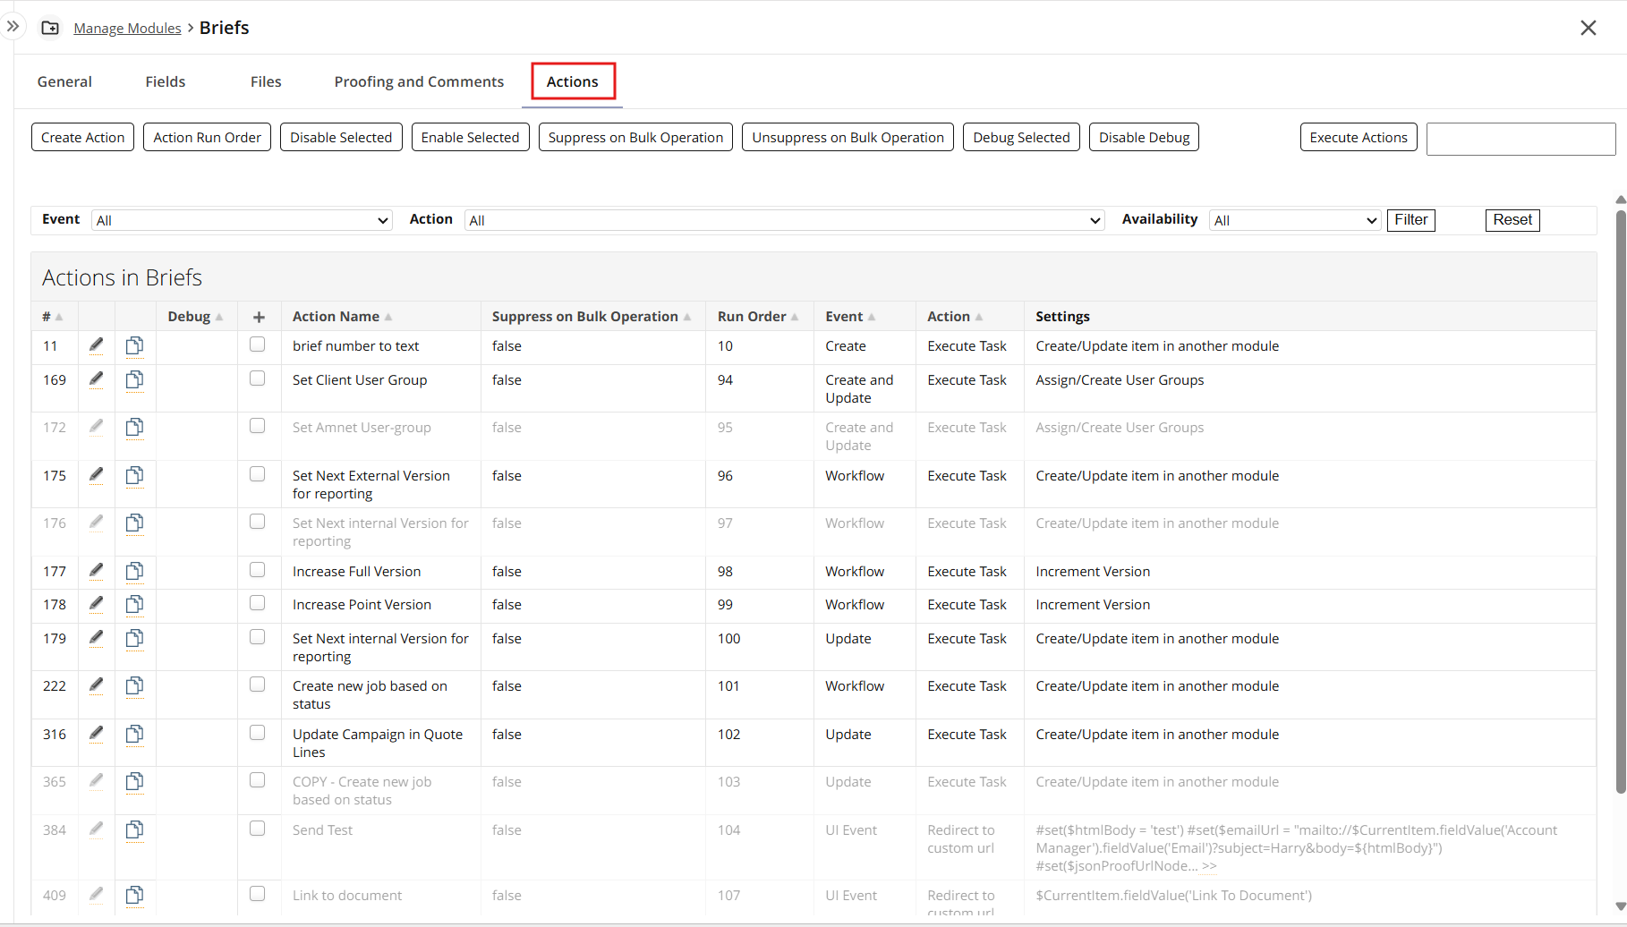This screenshot has width=1627, height=927.
Task: Edit action number 179
Action: tap(97, 638)
